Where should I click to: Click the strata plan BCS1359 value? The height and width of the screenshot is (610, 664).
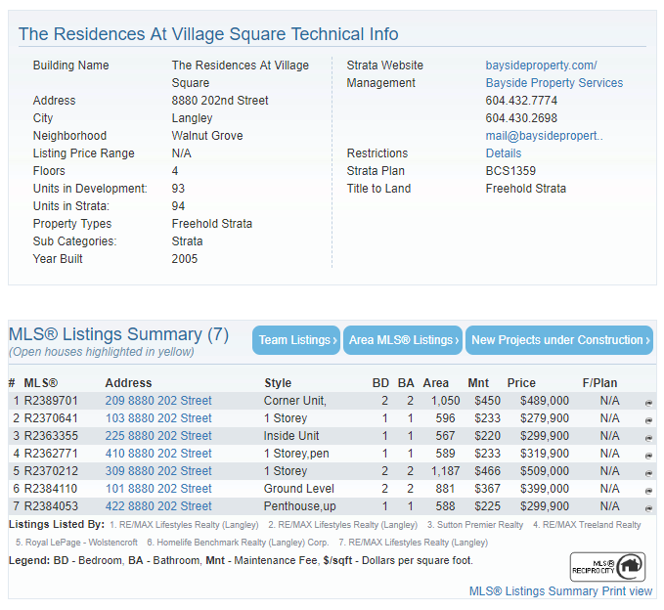pyautogui.click(x=510, y=171)
